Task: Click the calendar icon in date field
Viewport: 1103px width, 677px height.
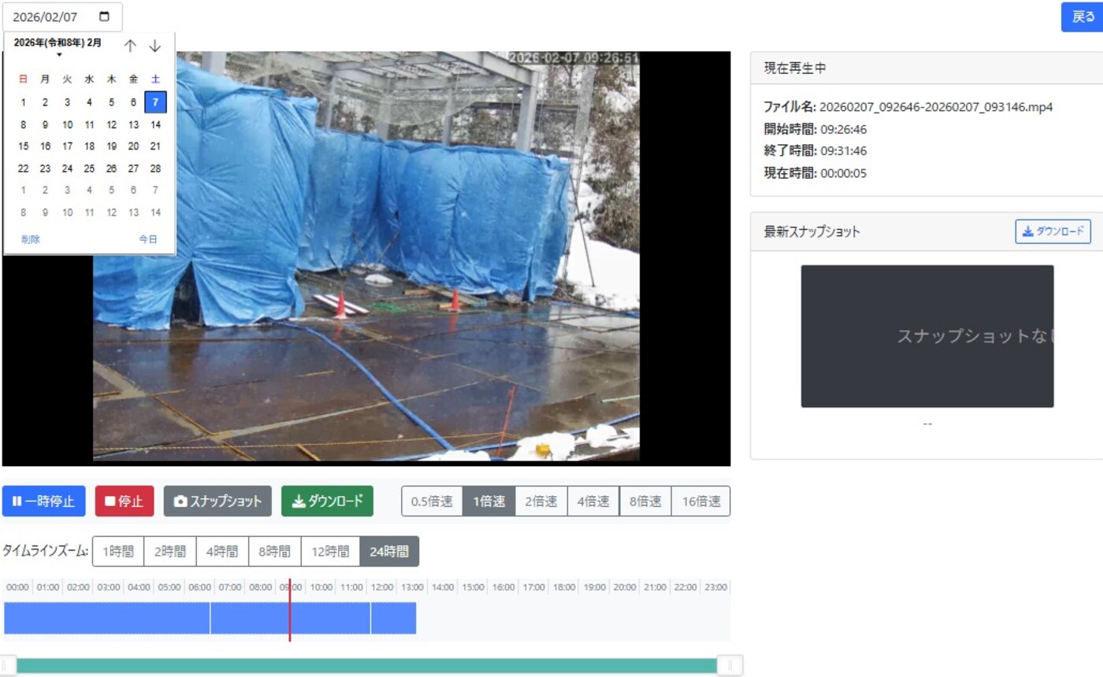Action: pyautogui.click(x=105, y=17)
